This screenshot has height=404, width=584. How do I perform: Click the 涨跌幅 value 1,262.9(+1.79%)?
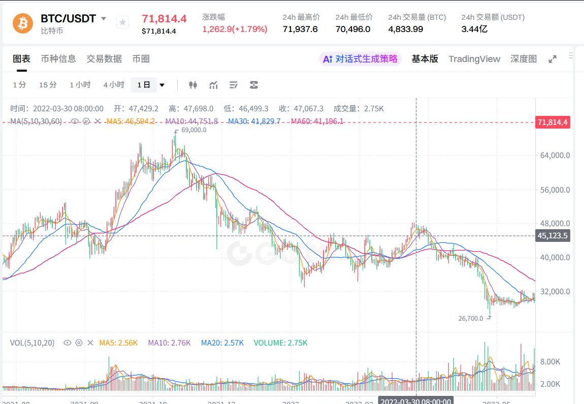tap(235, 29)
